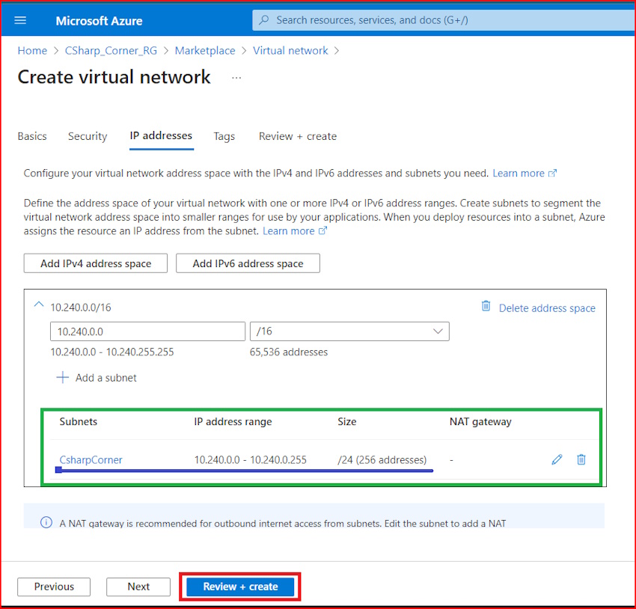Screen dimensions: 636x609
Task: Switch to the Basics tab
Action: click(31, 136)
